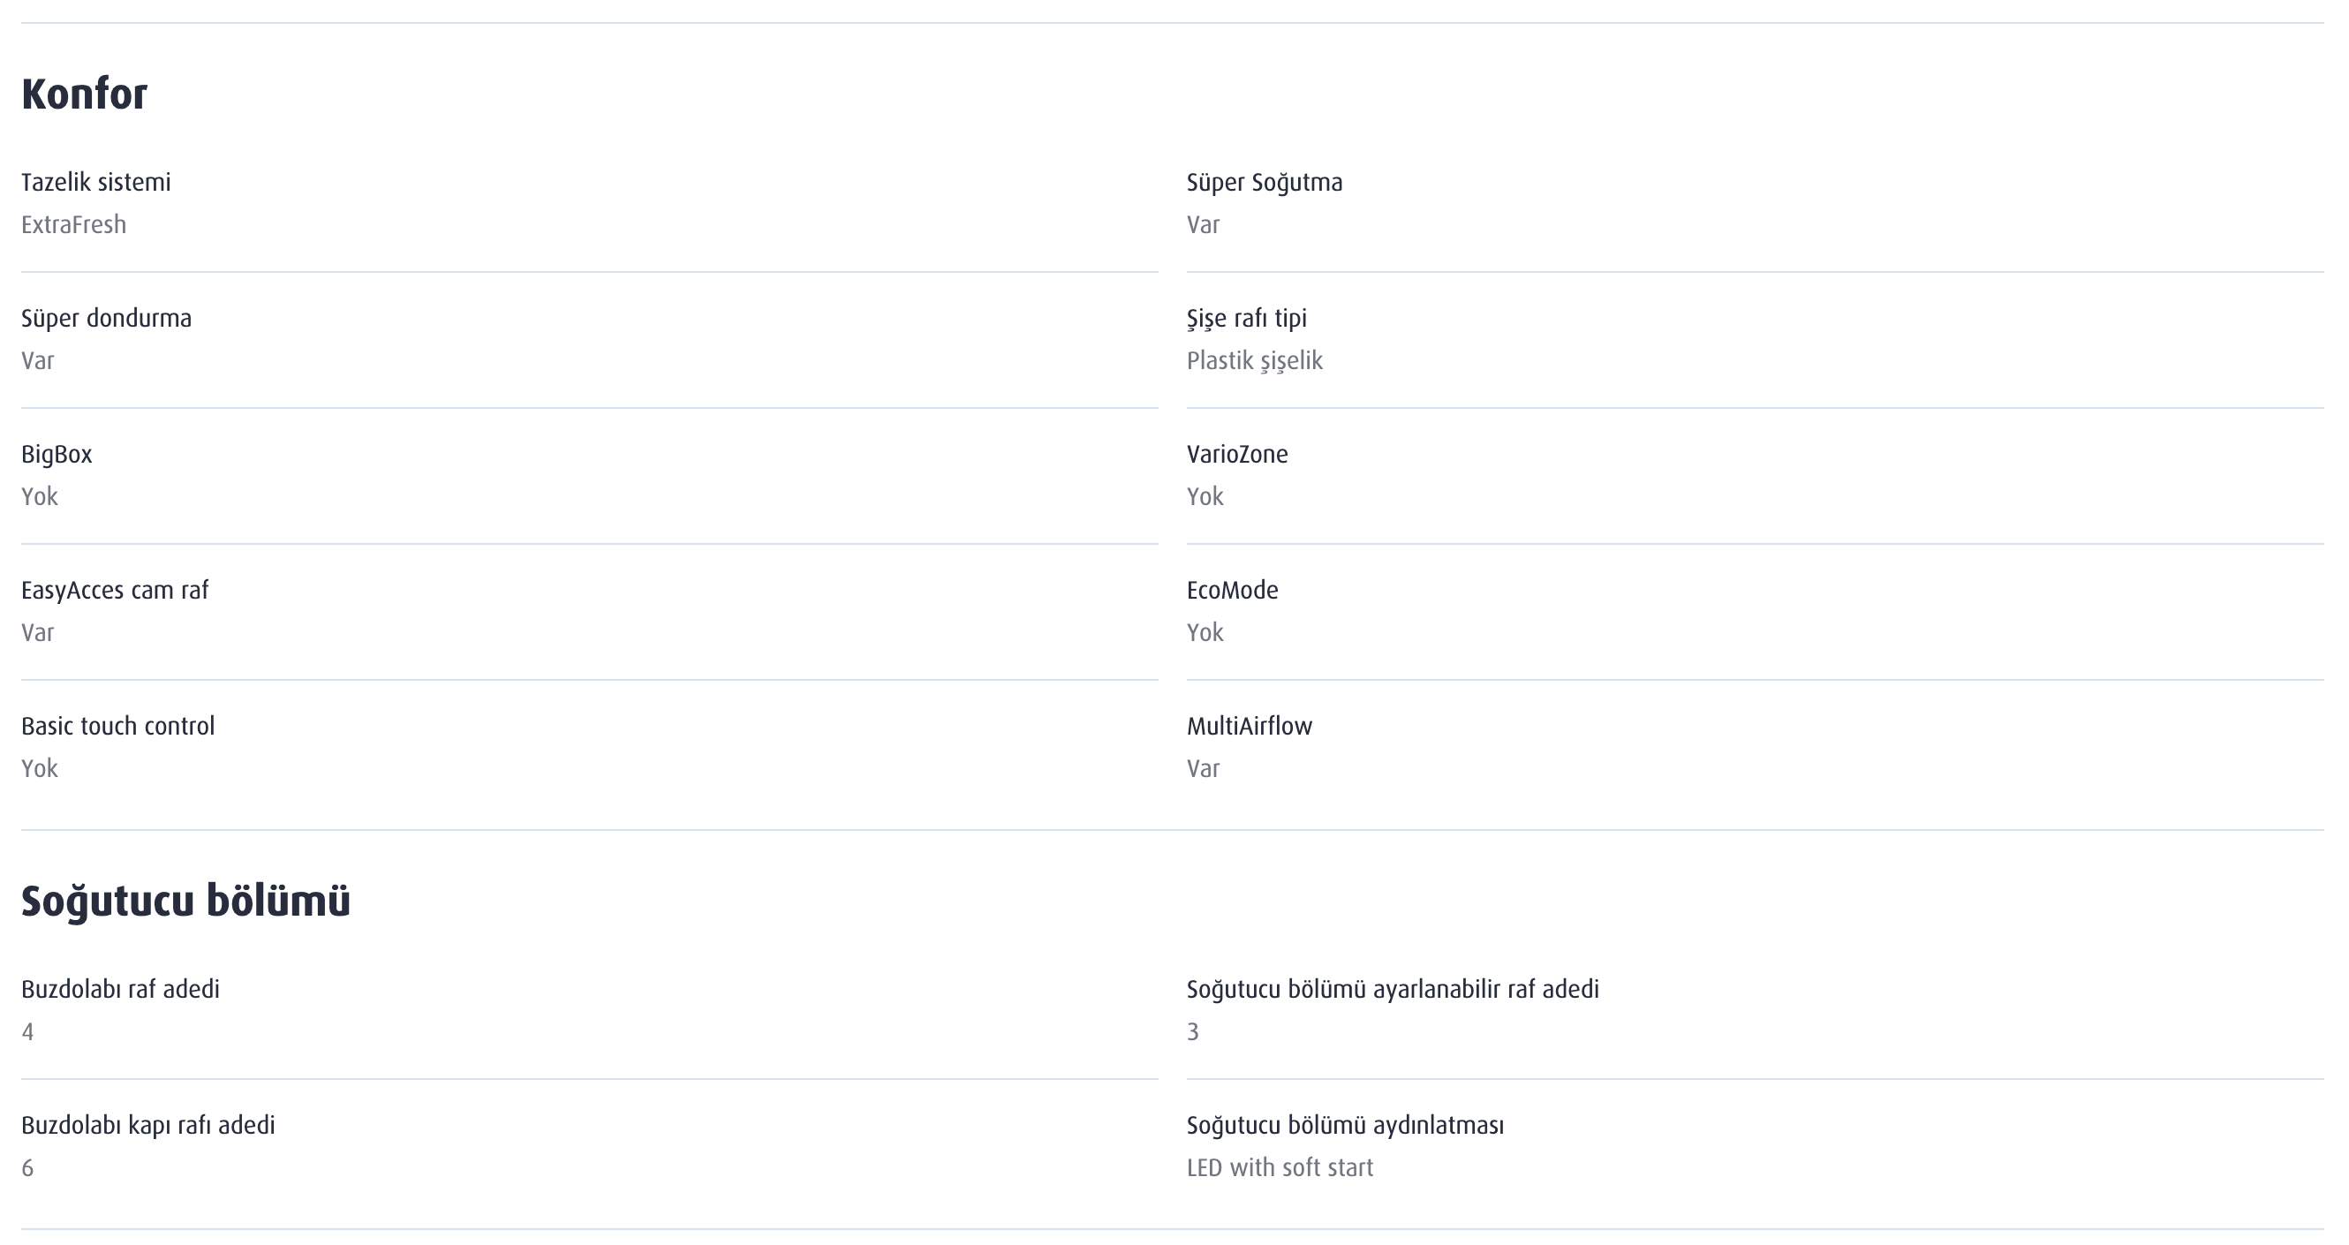Screen dimensions: 2349x1245
Task: Select the Süper Soğutma label
Action: [1264, 183]
